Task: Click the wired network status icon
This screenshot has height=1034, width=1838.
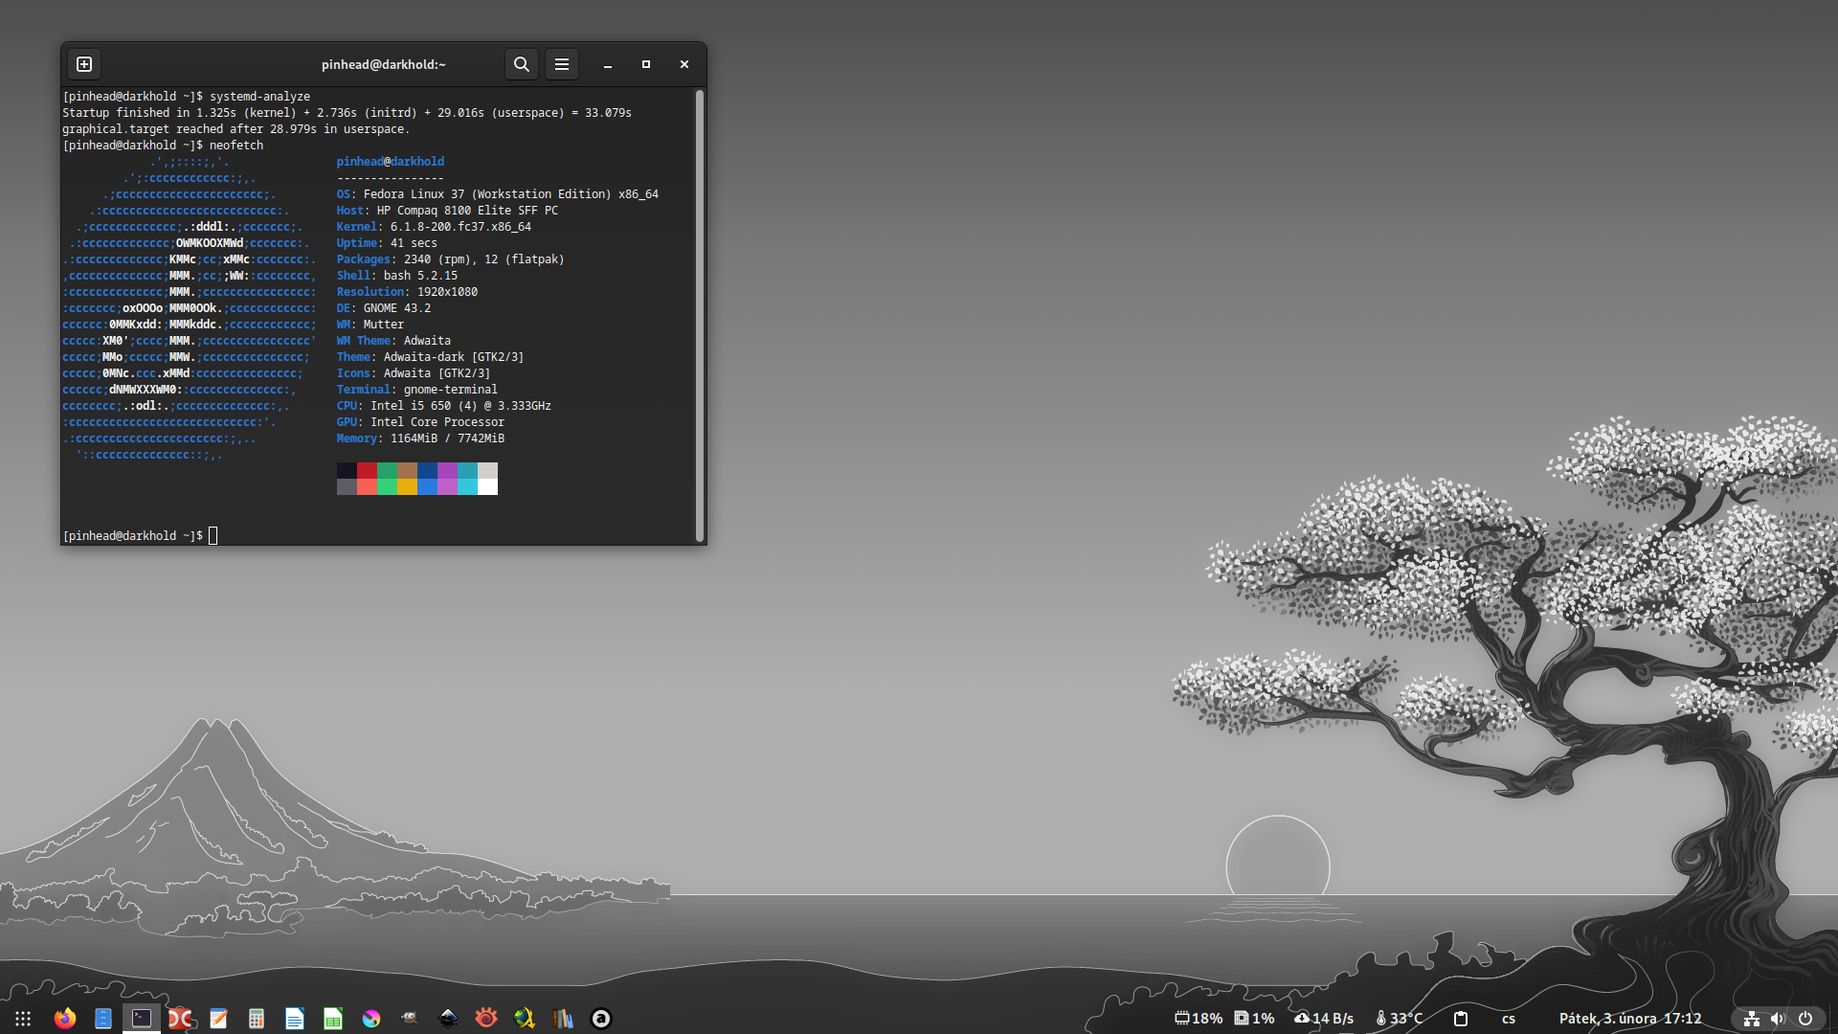Action: pos(1752,1019)
